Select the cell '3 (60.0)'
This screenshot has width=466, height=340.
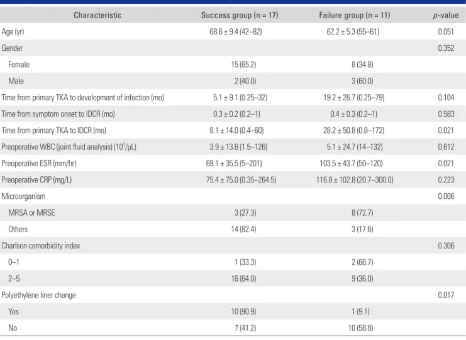362,81
